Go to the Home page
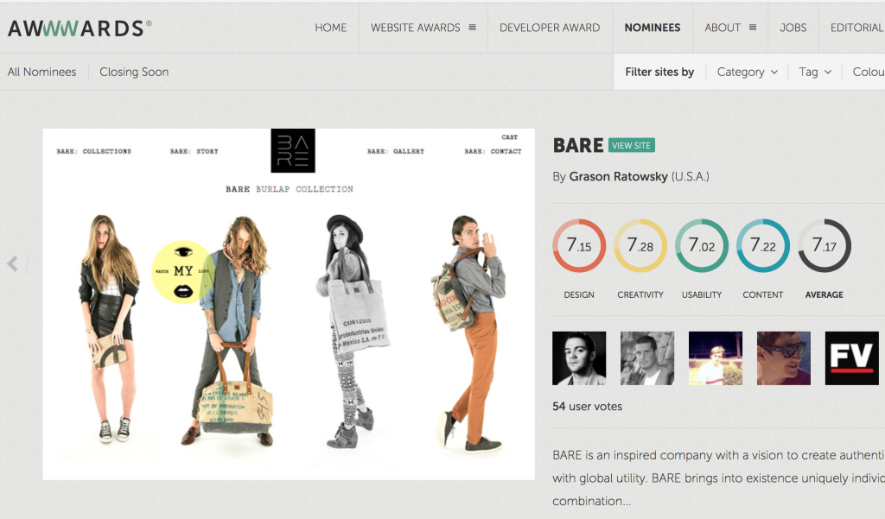885x519 pixels. 331,27
